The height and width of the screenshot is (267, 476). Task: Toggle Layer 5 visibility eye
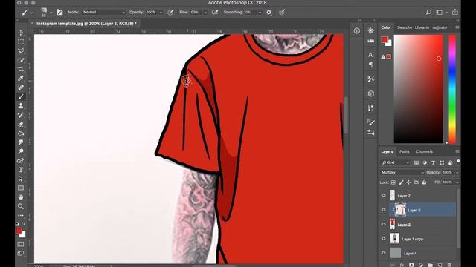(x=384, y=210)
